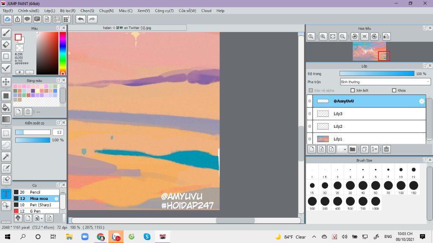Zoom out on the navigator preview

tap(343, 36)
